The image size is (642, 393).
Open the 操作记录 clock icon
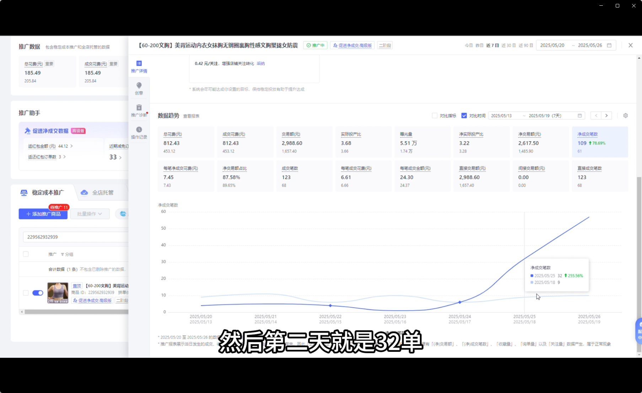tap(139, 132)
